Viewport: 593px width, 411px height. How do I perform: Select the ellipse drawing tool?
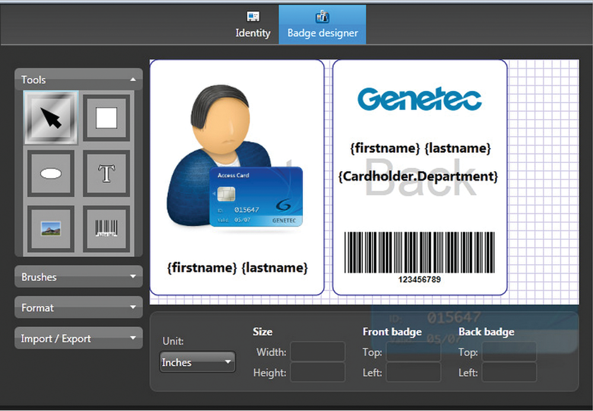[50, 173]
